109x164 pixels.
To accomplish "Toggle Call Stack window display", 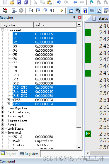I will tap(99, 11).
